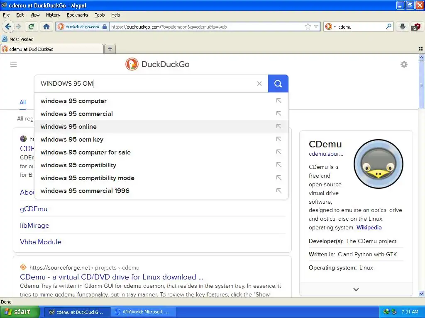The width and height of the screenshot is (425, 318).
Task: Open the Most Visited bookmarks folder
Action: 18,39
